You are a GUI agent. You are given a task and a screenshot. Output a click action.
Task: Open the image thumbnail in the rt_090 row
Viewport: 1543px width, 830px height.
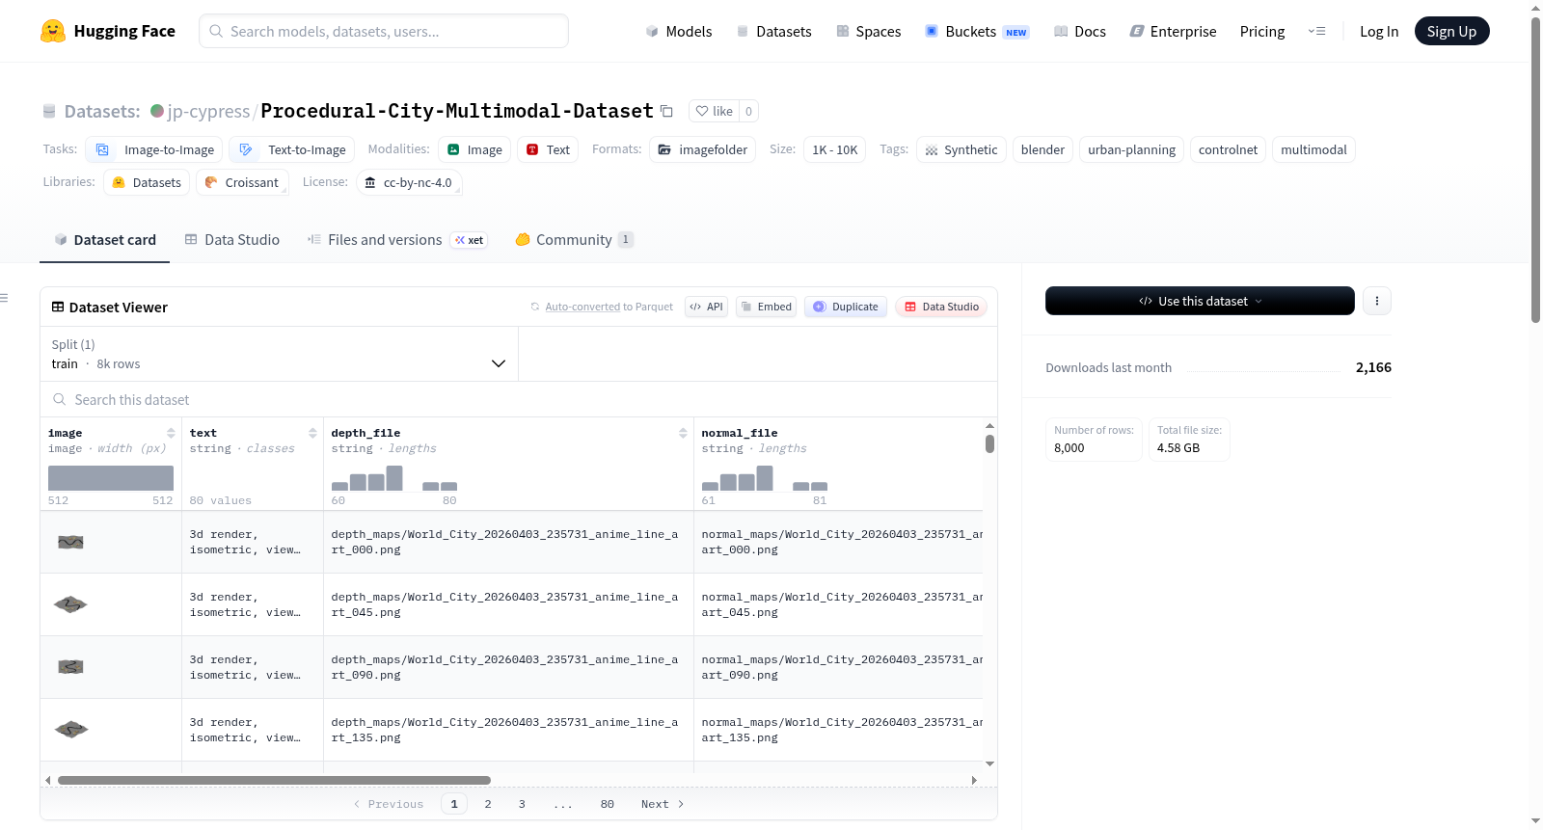click(x=70, y=666)
